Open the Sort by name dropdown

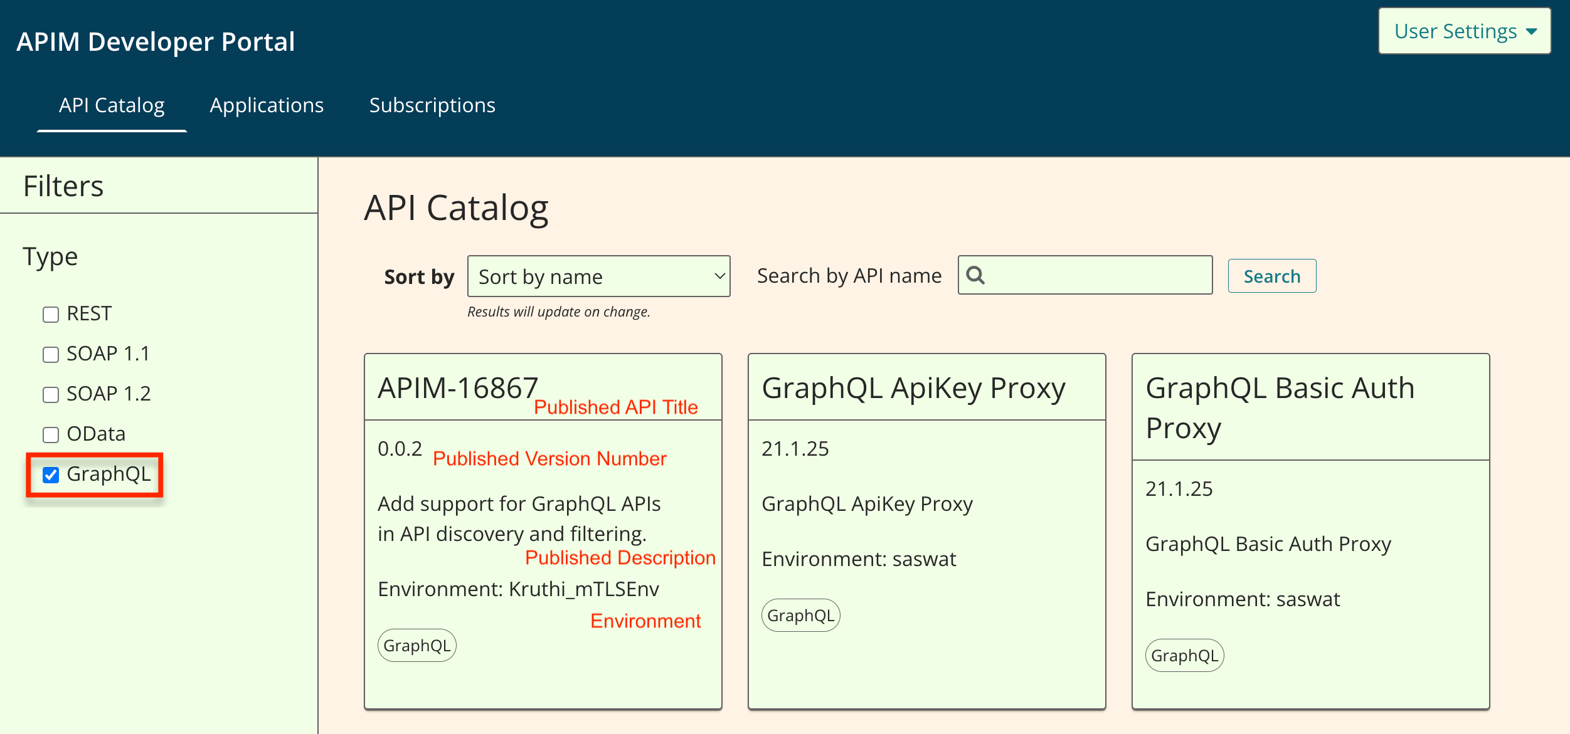click(598, 276)
